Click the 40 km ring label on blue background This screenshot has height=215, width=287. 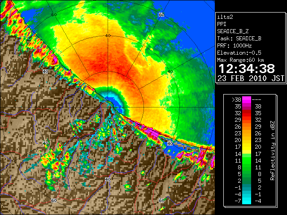click(170, 143)
